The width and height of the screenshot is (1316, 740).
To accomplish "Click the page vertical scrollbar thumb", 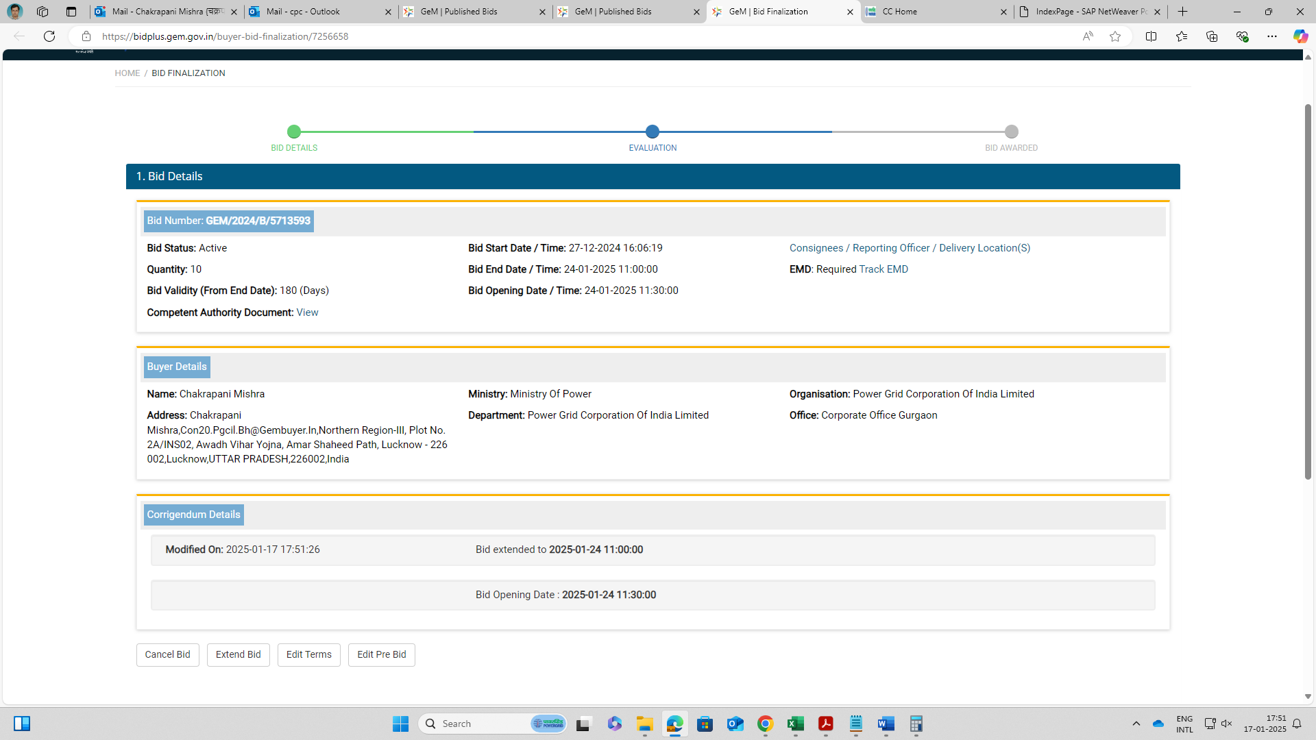I will tap(1308, 291).
